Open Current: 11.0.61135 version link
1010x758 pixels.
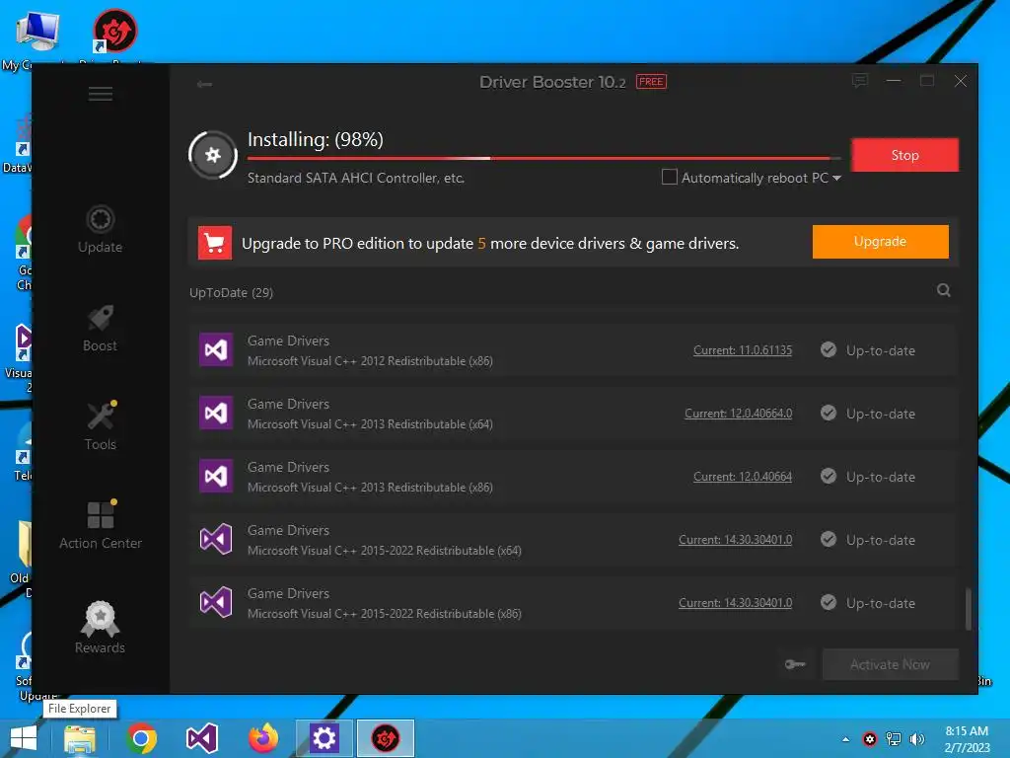pos(743,350)
